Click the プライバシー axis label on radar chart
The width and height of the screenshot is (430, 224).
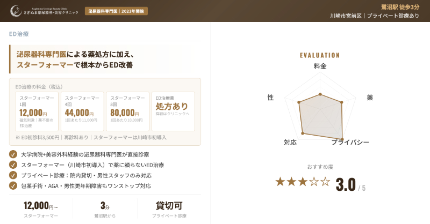pos(350,143)
